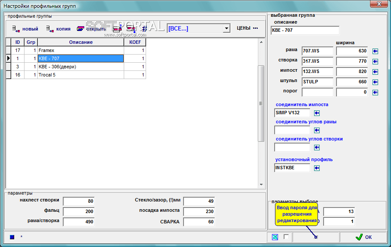Click the move group up icon
The height and width of the screenshot is (247, 391).
tap(117, 29)
